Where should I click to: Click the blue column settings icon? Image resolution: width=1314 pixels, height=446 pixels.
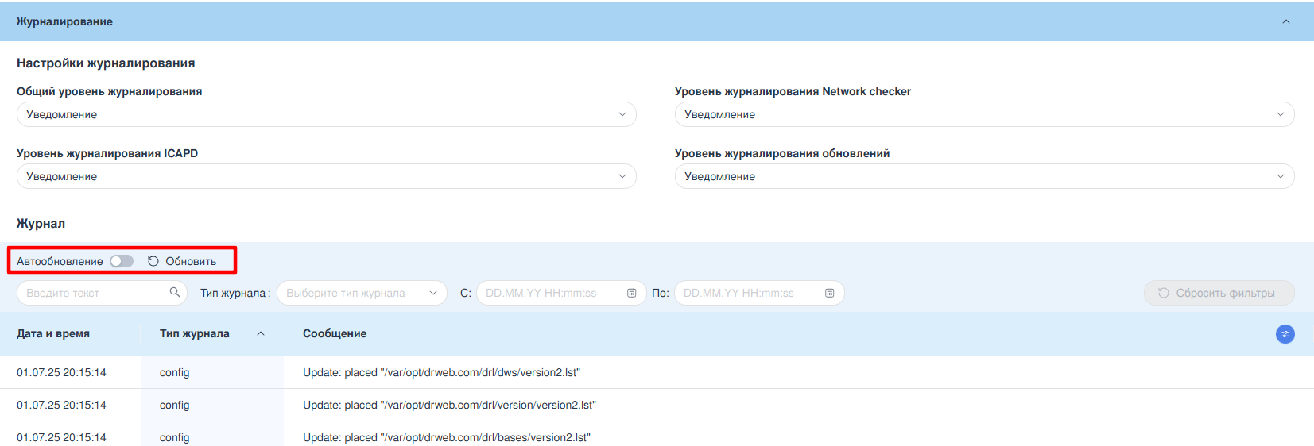pyautogui.click(x=1285, y=334)
